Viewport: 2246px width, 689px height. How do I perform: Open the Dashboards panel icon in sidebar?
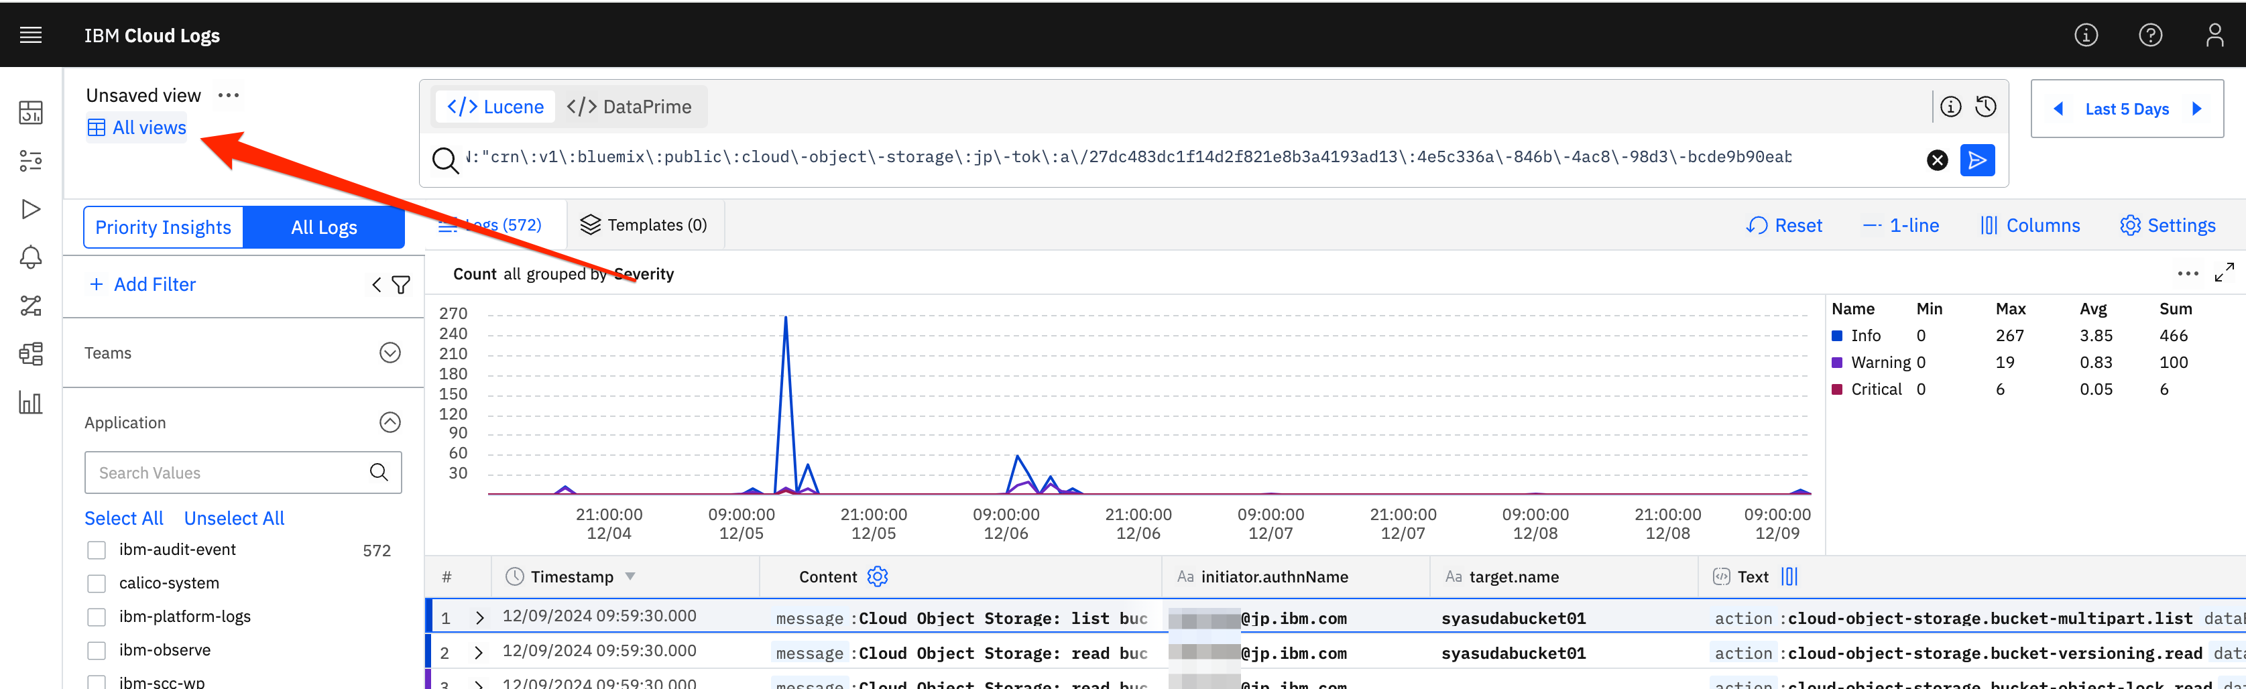[x=31, y=112]
